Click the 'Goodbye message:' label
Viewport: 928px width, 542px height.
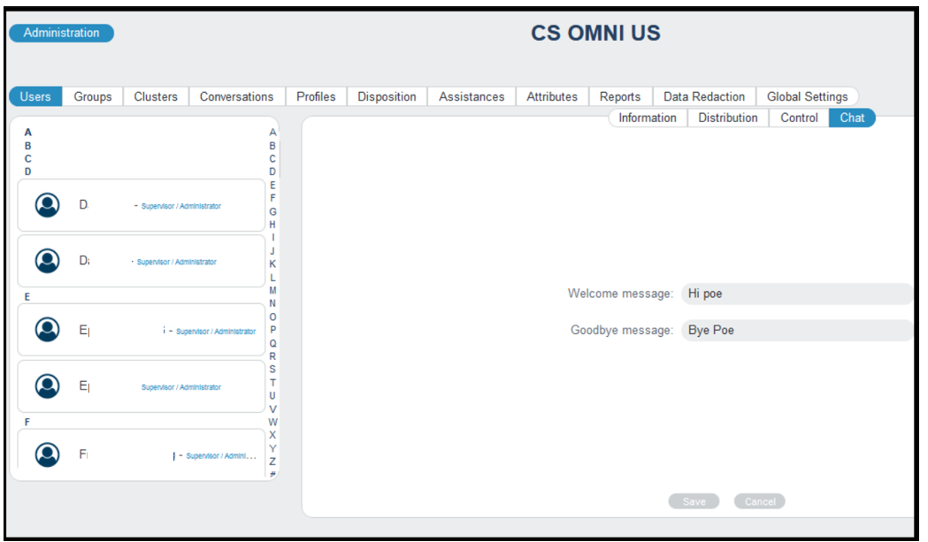[621, 330]
